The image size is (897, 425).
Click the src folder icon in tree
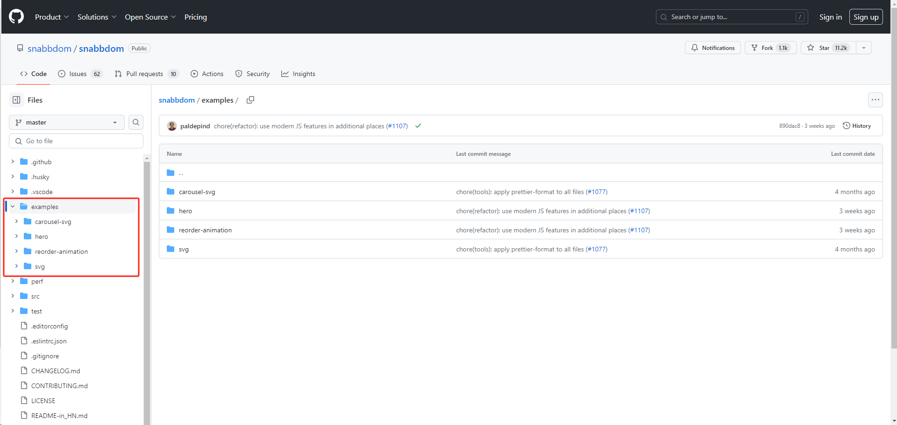click(x=24, y=296)
